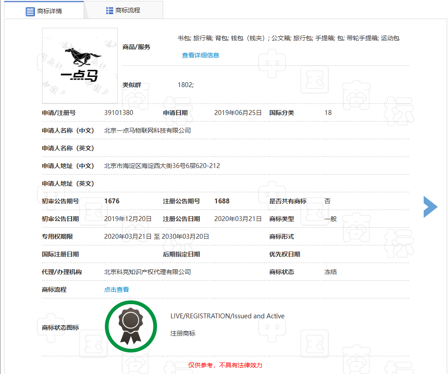Click the 类似群 value 1802
The image size is (448, 374).
coord(185,84)
